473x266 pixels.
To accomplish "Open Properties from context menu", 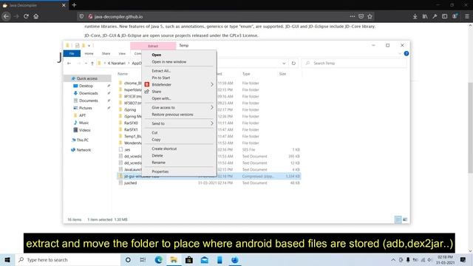I will point(160,171).
